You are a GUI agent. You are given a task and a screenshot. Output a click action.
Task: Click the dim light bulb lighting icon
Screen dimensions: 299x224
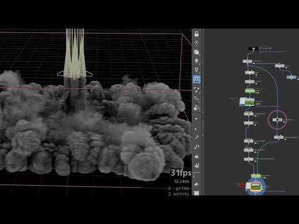pyautogui.click(x=196, y=61)
